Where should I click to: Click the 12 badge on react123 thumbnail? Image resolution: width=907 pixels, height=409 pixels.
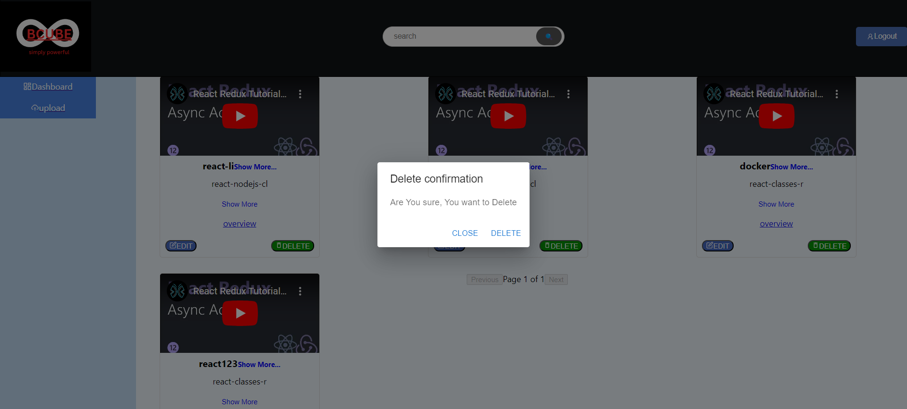pyautogui.click(x=173, y=348)
